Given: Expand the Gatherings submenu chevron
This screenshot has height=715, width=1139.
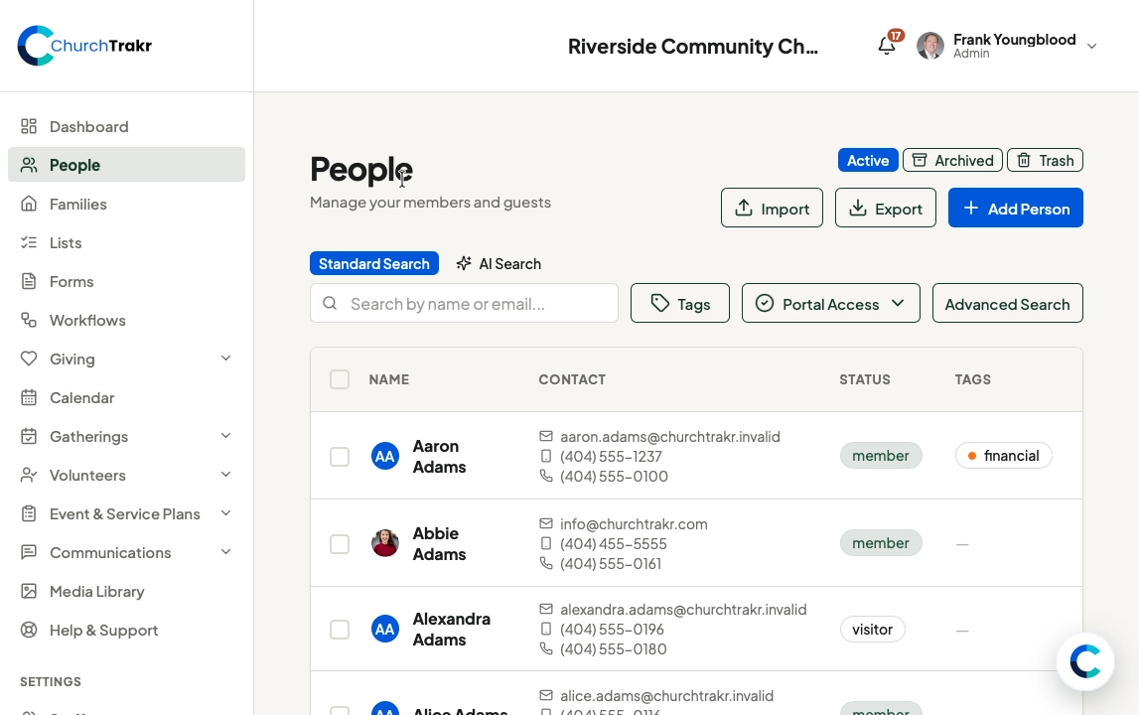Looking at the screenshot, I should pyautogui.click(x=225, y=435).
